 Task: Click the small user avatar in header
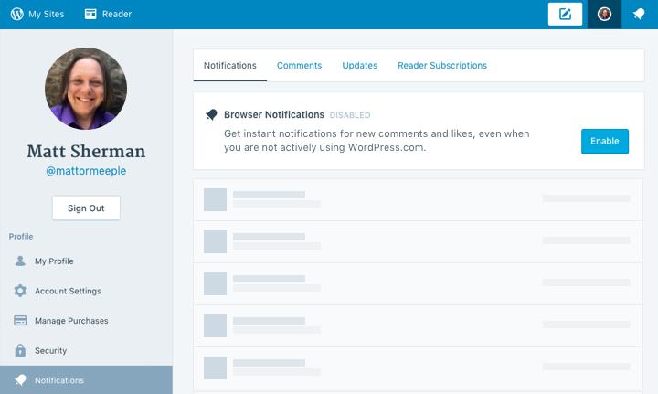coord(604,15)
